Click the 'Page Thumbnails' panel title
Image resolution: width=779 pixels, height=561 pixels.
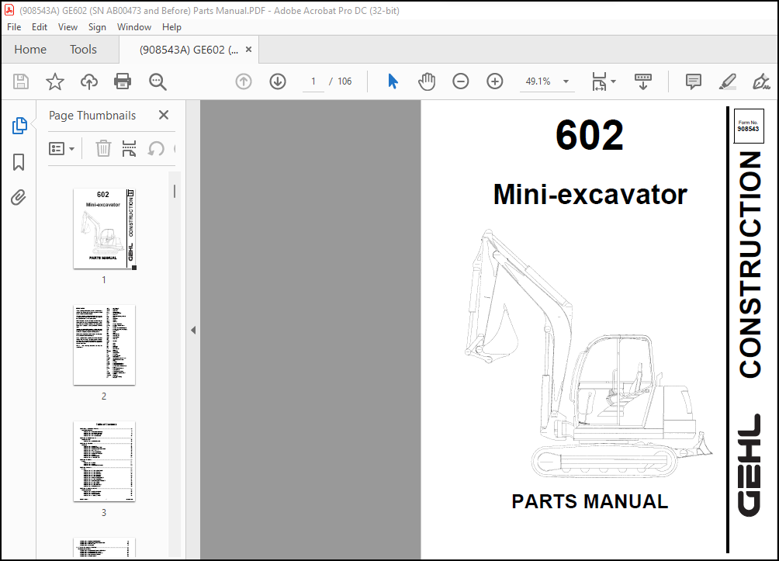point(92,116)
